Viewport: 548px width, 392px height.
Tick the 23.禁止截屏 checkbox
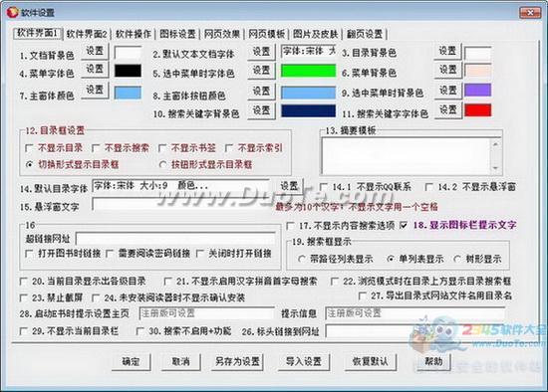(x=24, y=297)
